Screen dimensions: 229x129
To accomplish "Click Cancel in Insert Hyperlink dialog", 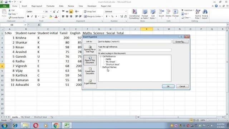I will pos(182,86).
